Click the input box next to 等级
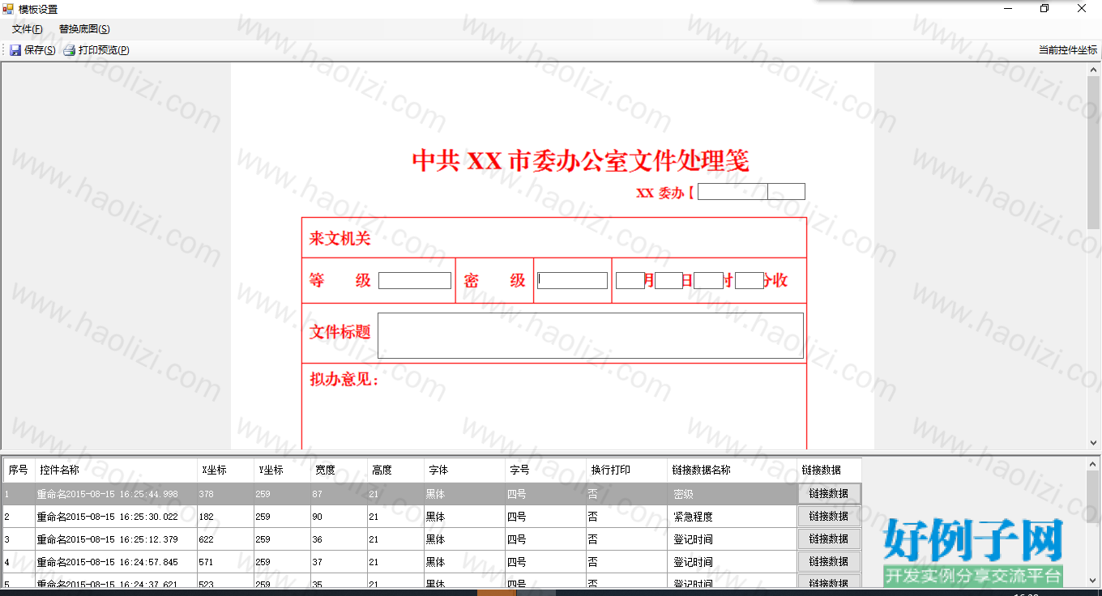Screen dimensions: 1102x596 click(415, 281)
